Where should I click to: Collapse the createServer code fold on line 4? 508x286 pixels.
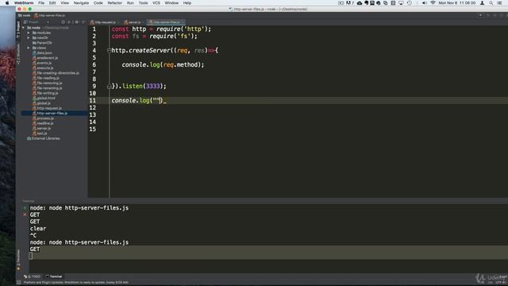(109, 50)
